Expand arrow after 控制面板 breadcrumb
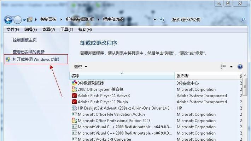Image resolution: width=251 pixels, height=141 pixels. pos(61,20)
